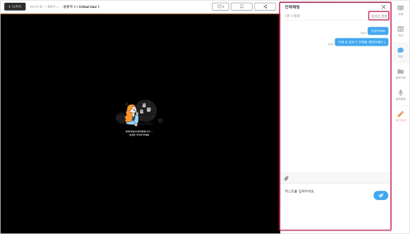Open the 질의응답 microphone tab
Viewport: 410px width, 234px height.
pos(401,95)
